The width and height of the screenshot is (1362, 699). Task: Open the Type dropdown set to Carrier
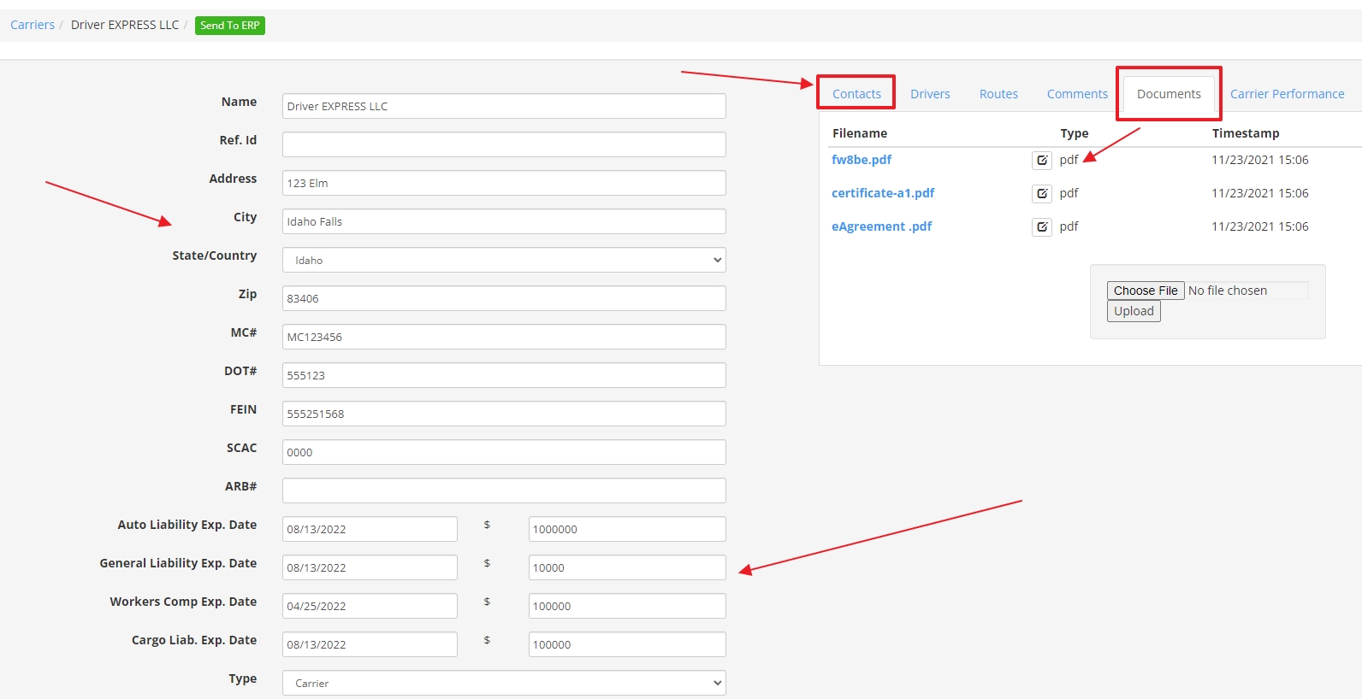(x=503, y=683)
